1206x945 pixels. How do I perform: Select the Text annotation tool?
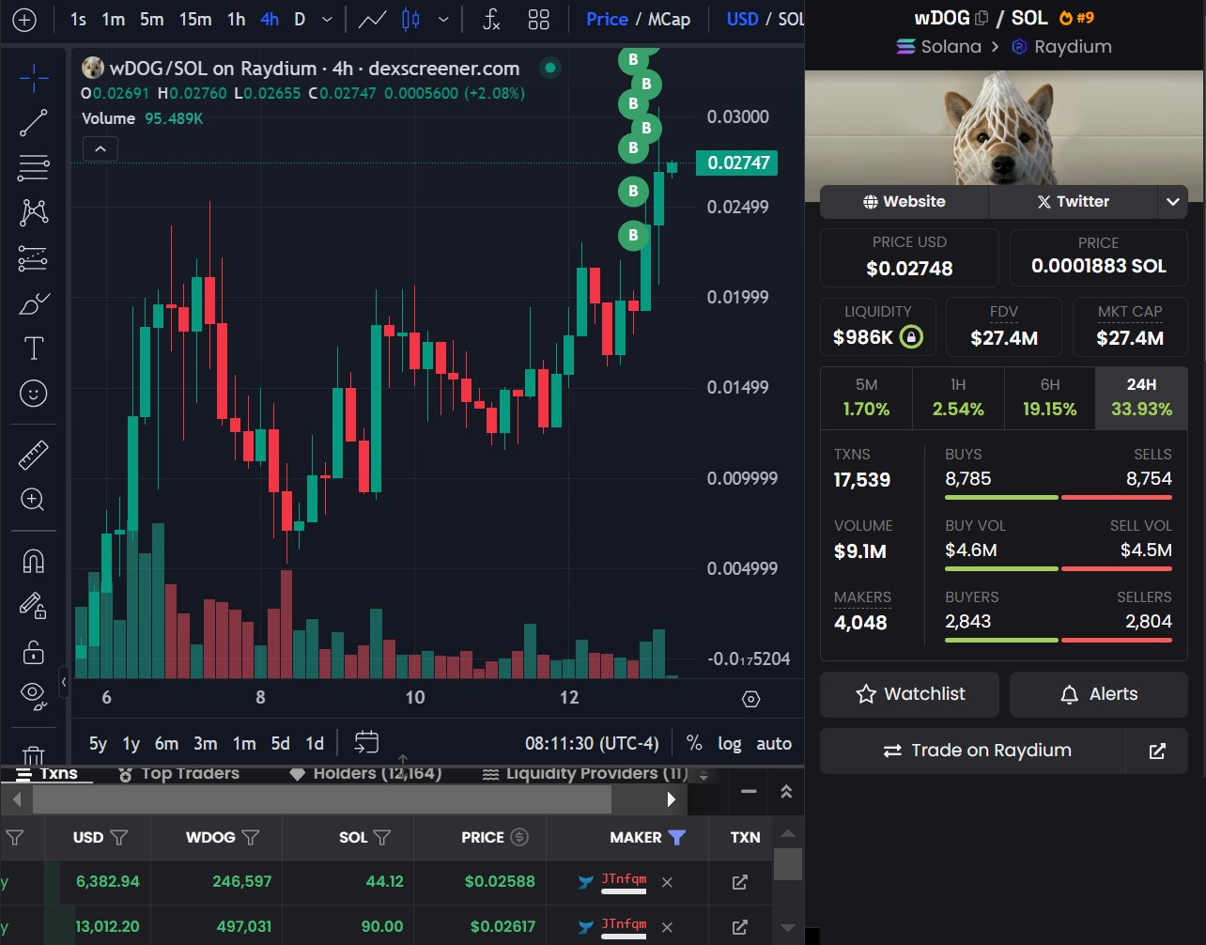[34, 349]
